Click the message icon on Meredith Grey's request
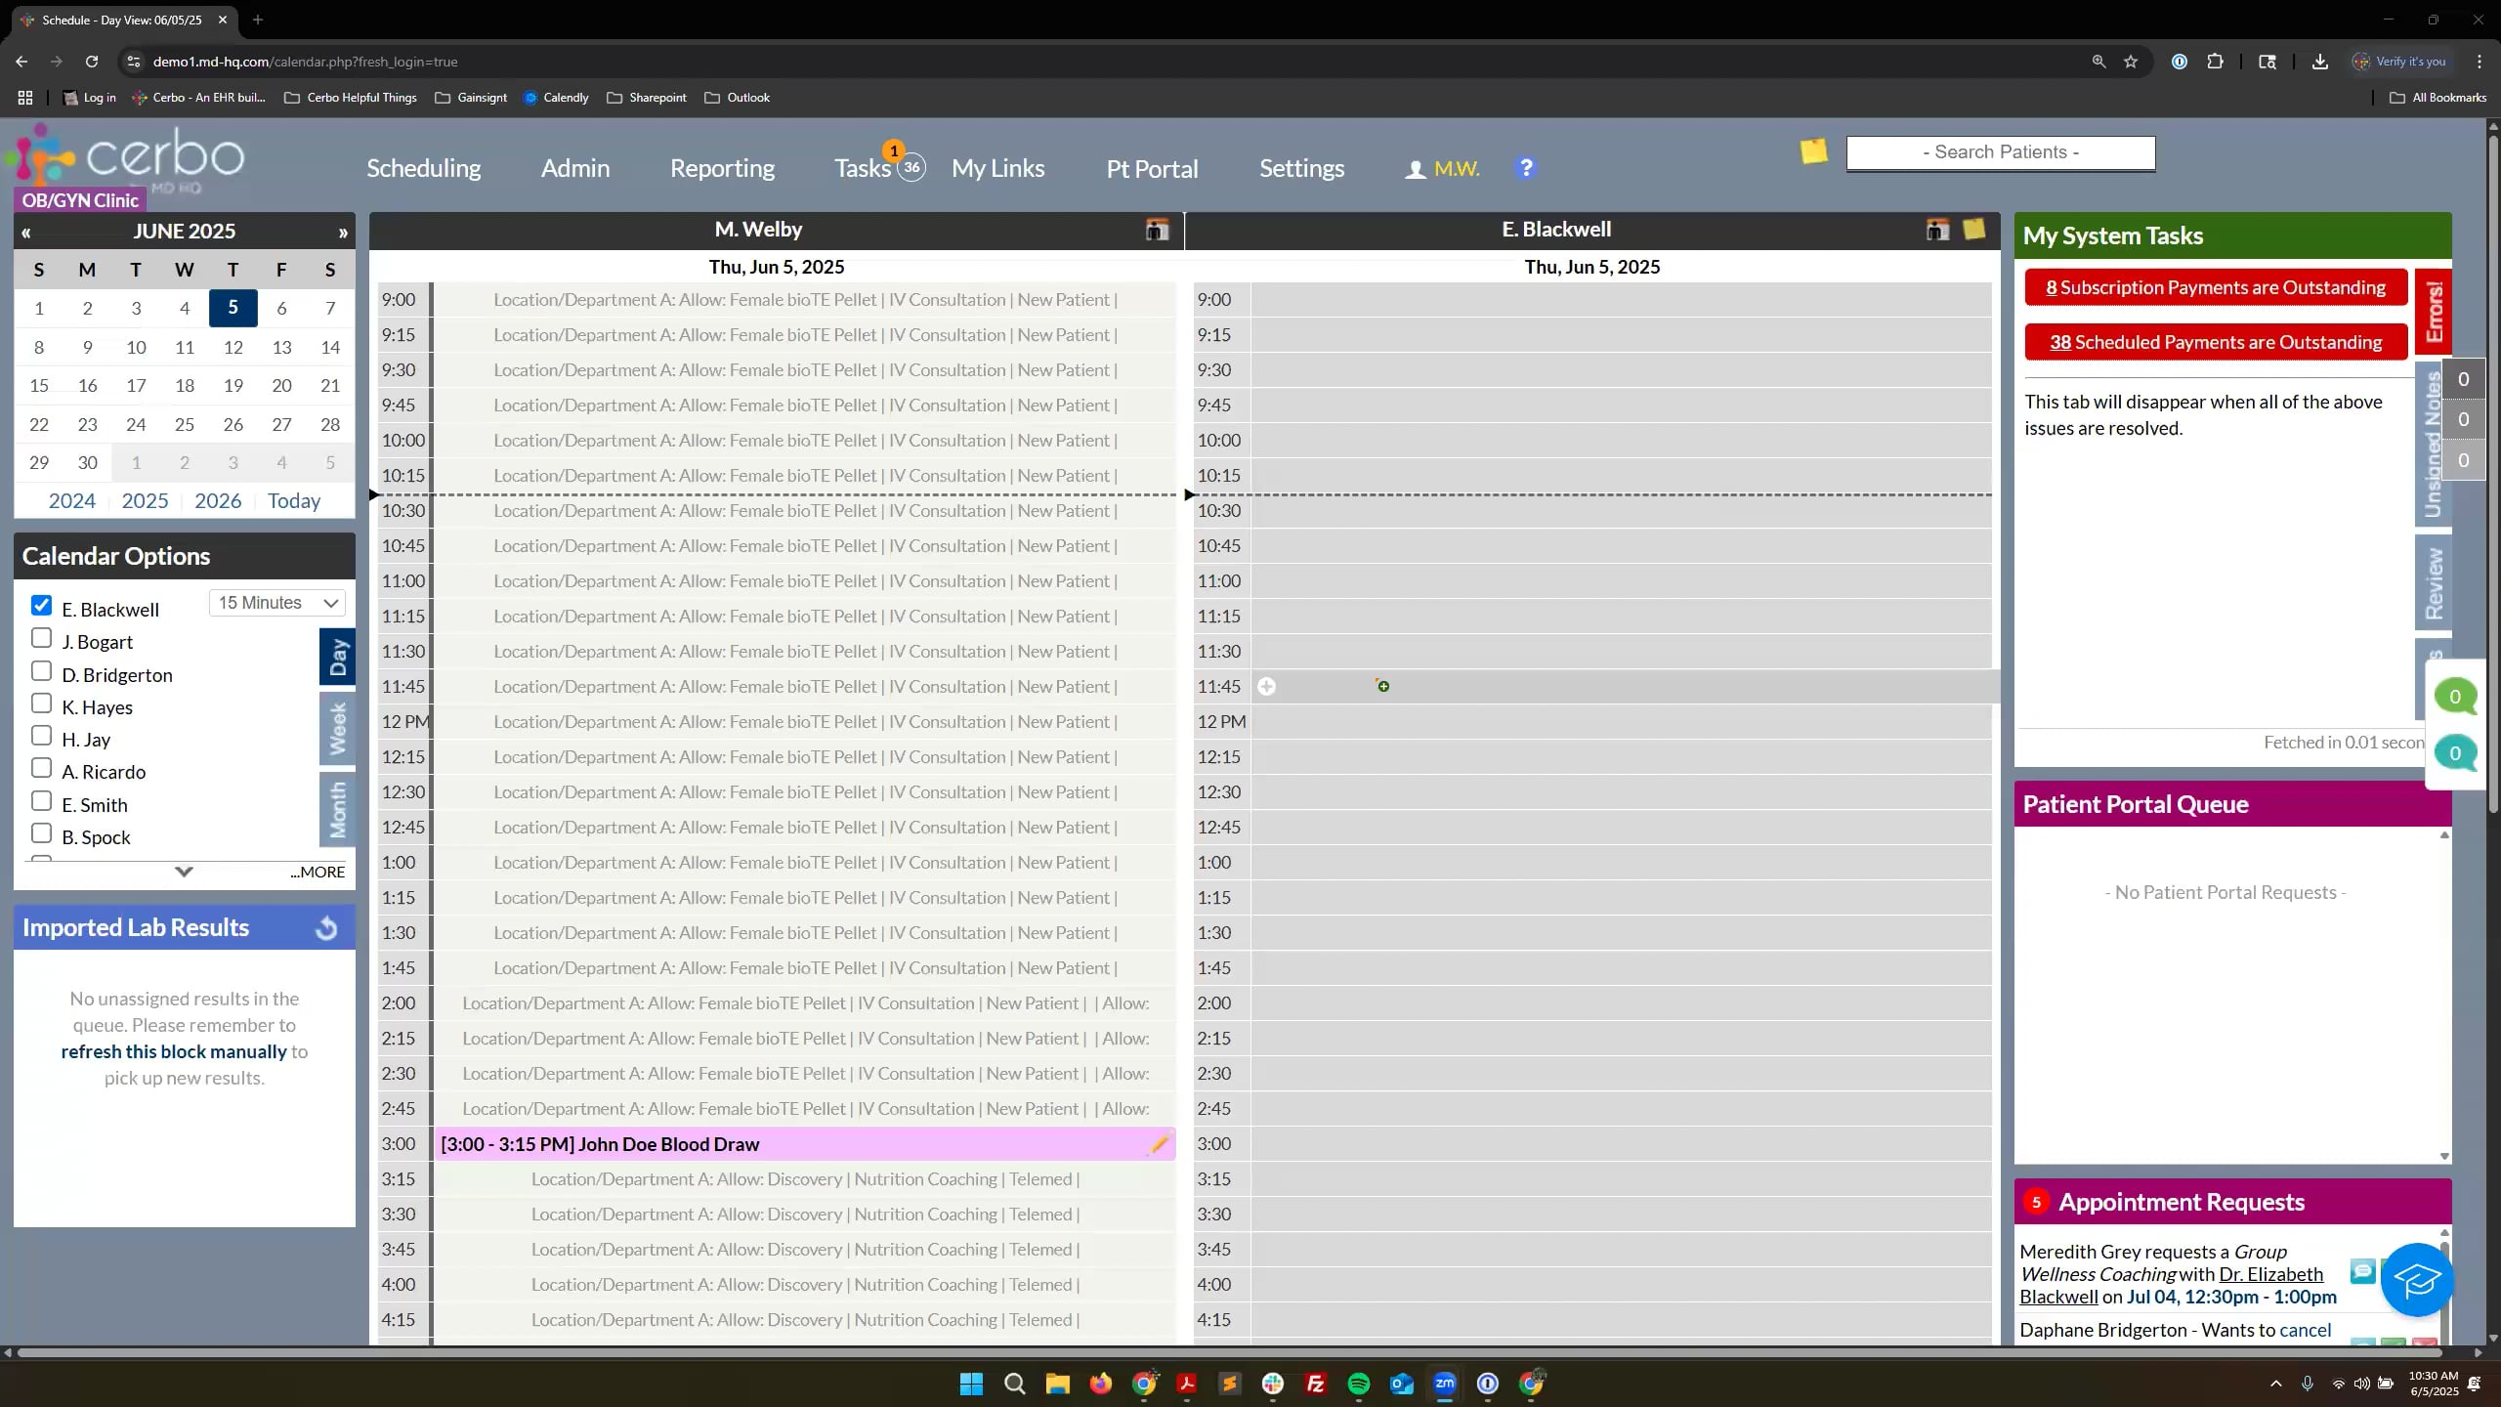This screenshot has width=2501, height=1407. click(x=2362, y=1271)
